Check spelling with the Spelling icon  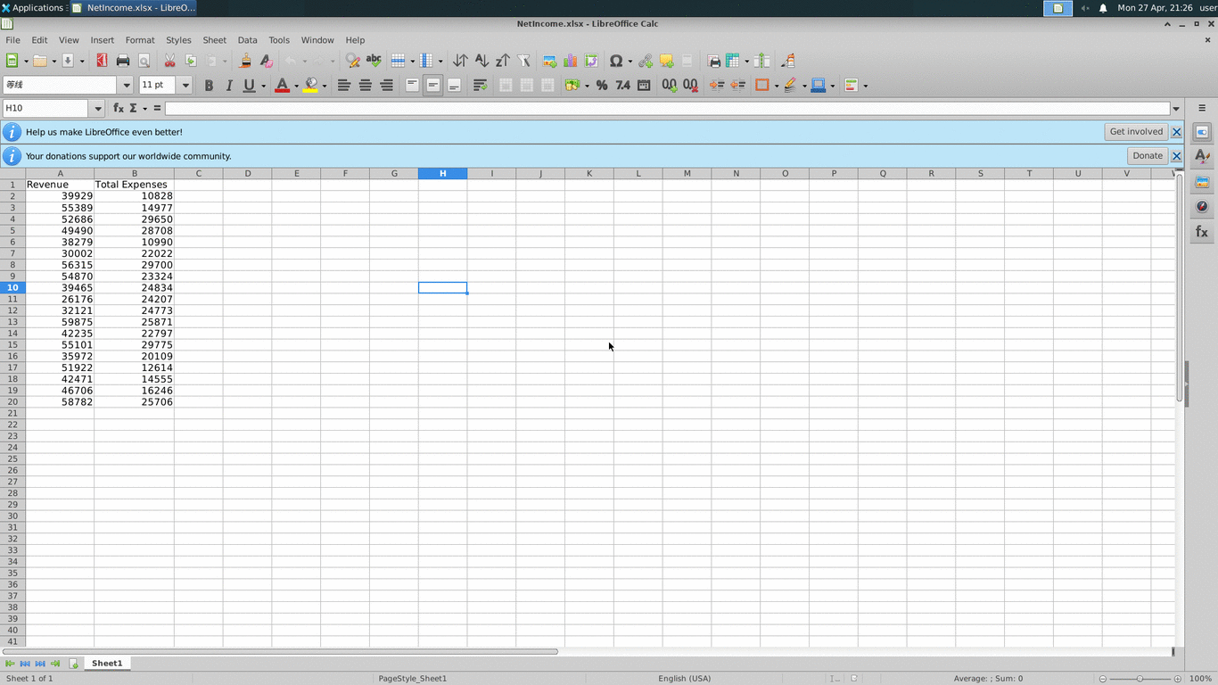pos(374,60)
